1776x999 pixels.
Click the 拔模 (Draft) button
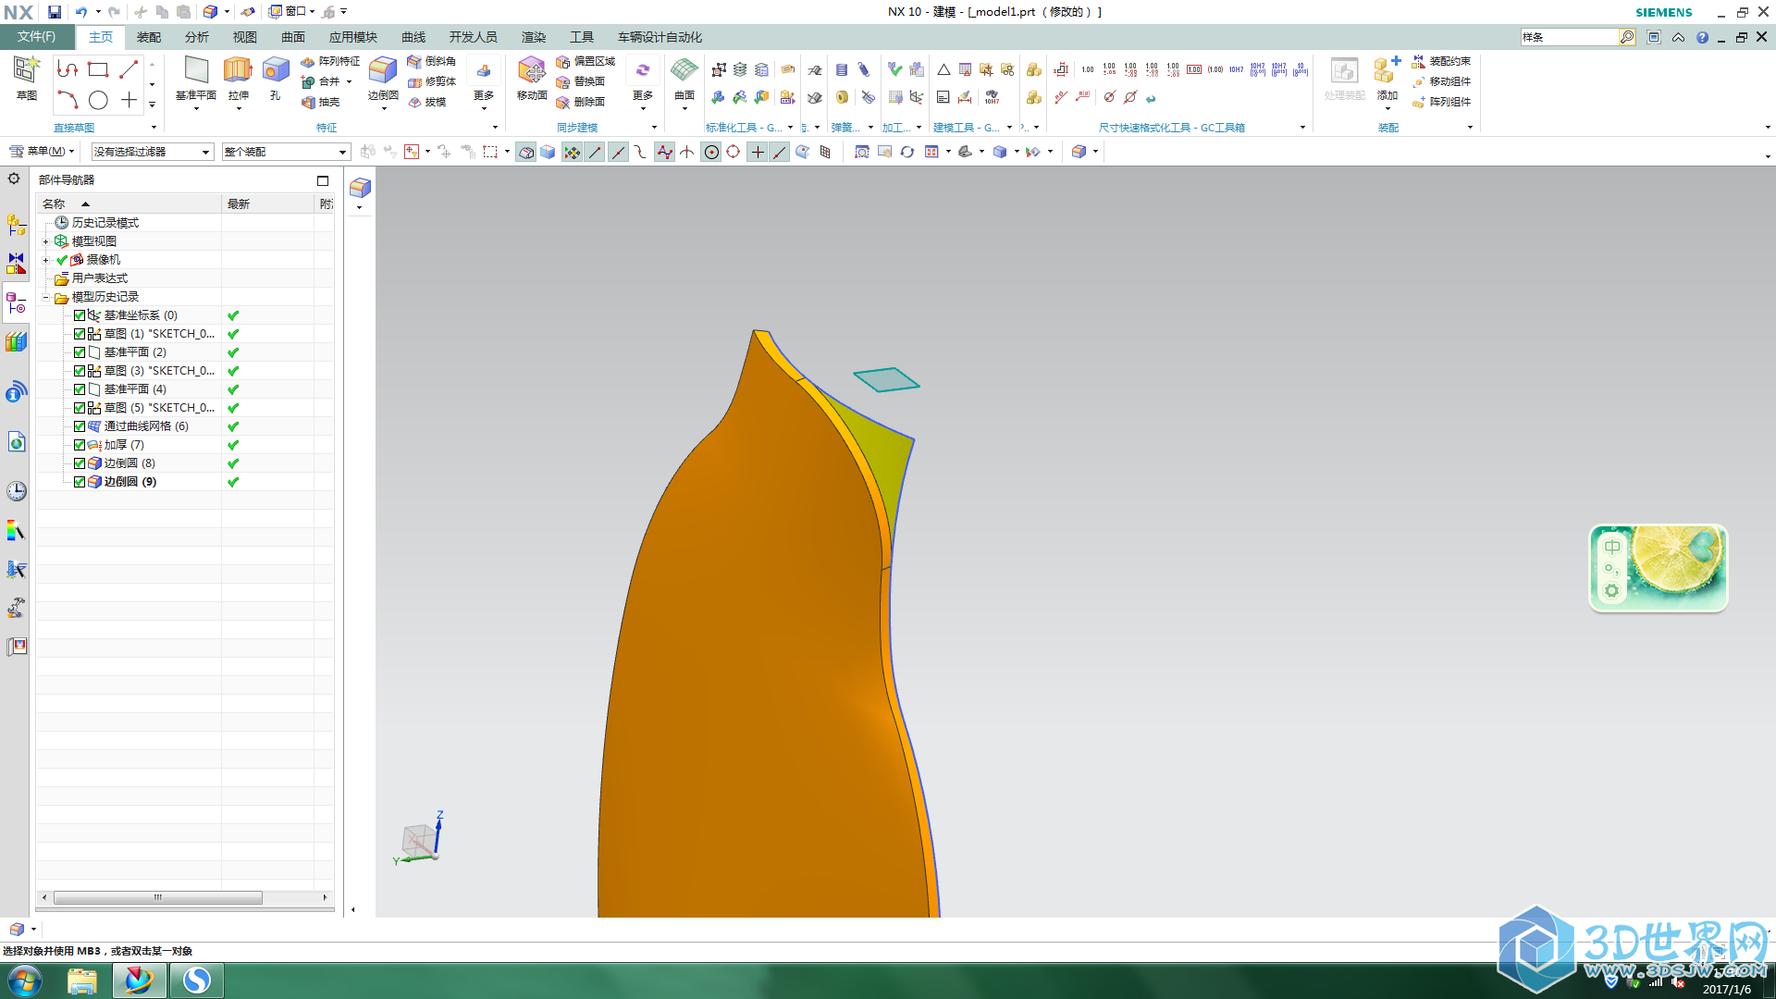click(427, 102)
